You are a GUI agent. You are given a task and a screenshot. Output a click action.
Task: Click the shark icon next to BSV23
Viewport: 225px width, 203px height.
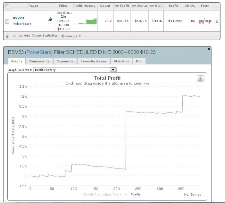click(x=50, y=19)
